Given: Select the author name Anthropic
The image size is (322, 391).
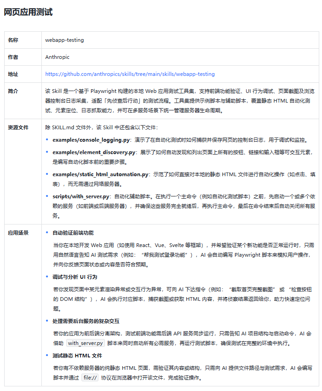Looking at the screenshot, I should [57, 57].
